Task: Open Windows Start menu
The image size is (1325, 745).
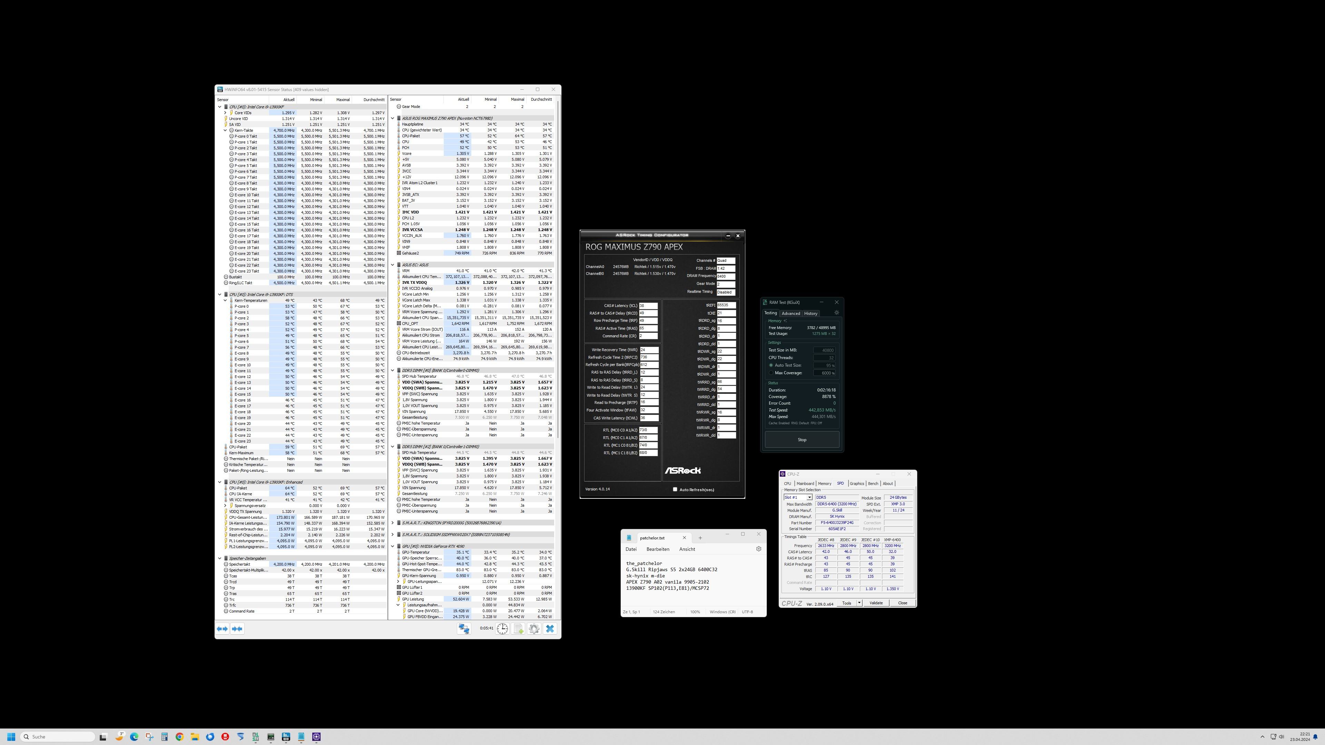Action: click(11, 737)
